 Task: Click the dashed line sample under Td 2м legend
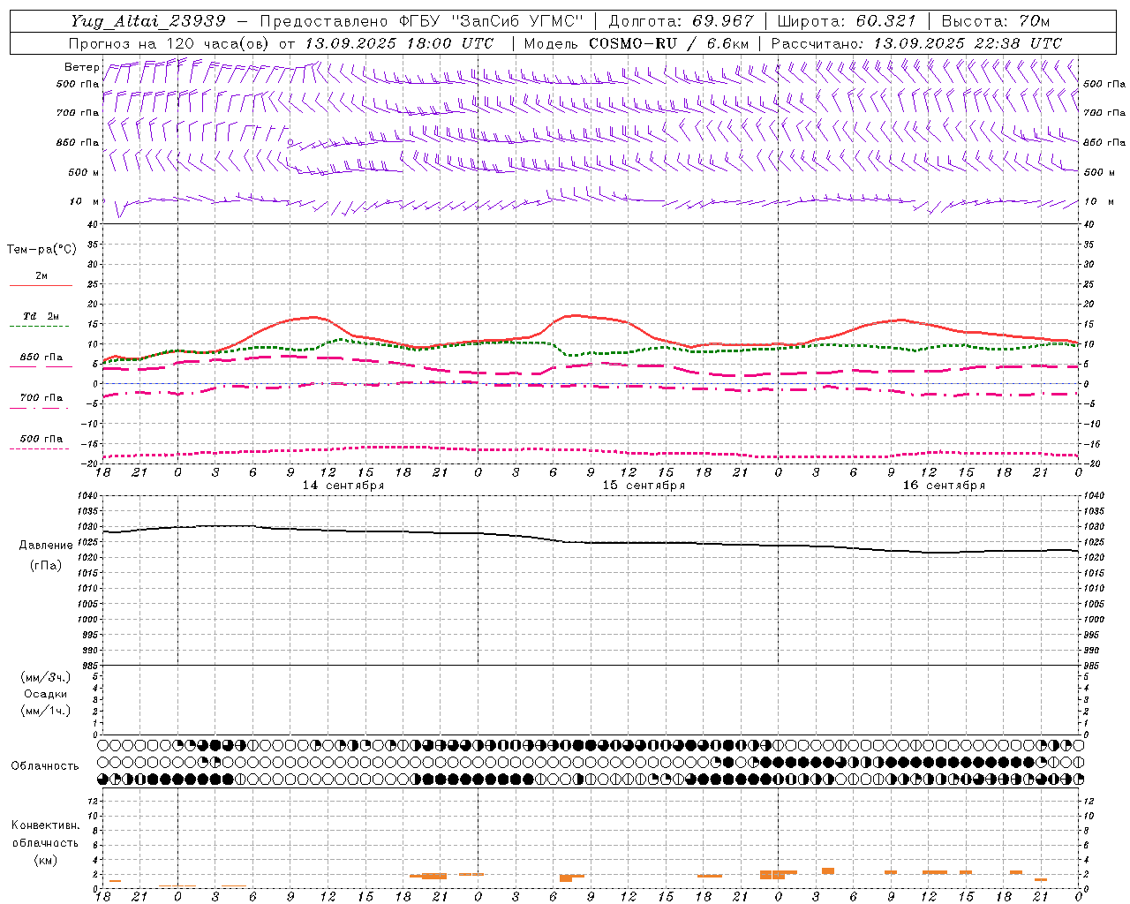pyautogui.click(x=39, y=327)
